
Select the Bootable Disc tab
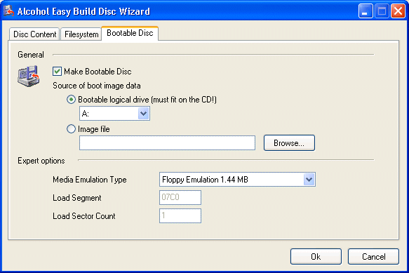click(130, 33)
